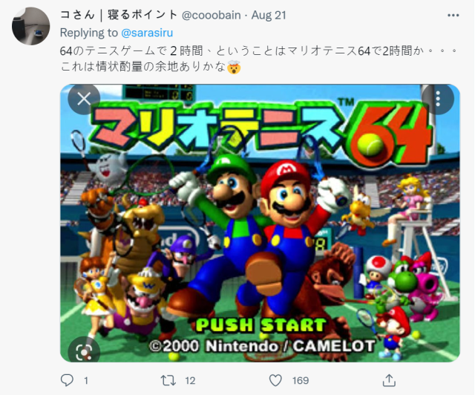Click the reply speech bubble icon
This screenshot has height=395, width=475.
[x=67, y=380]
